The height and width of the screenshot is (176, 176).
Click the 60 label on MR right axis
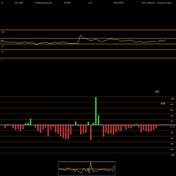(x=172, y=110)
